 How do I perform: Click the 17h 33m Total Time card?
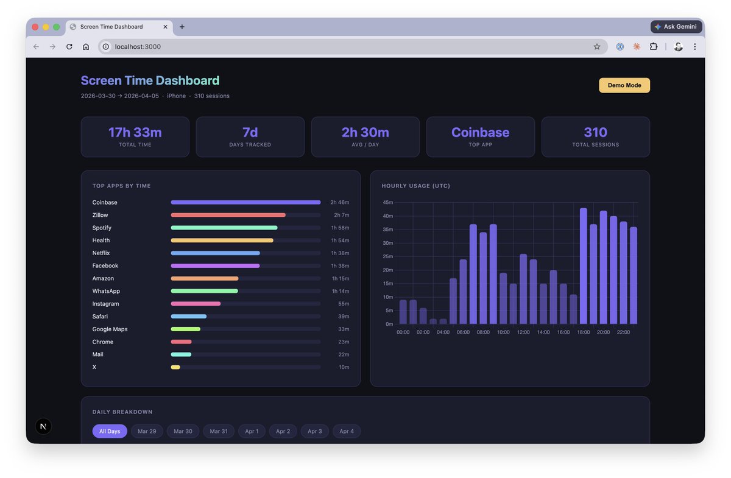(135, 137)
